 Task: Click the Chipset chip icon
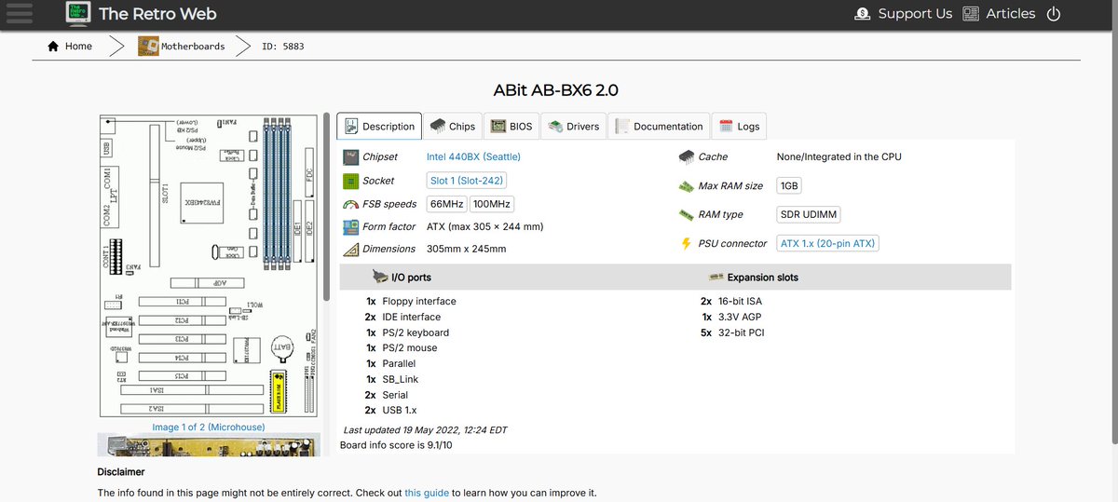350,157
